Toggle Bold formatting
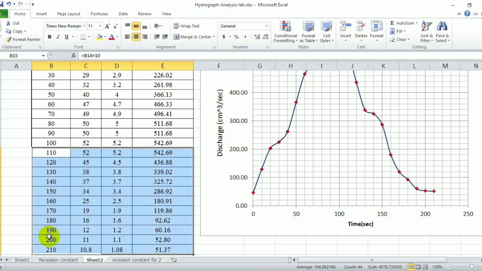Image resolution: width=482 pixels, height=271 pixels. point(49,37)
